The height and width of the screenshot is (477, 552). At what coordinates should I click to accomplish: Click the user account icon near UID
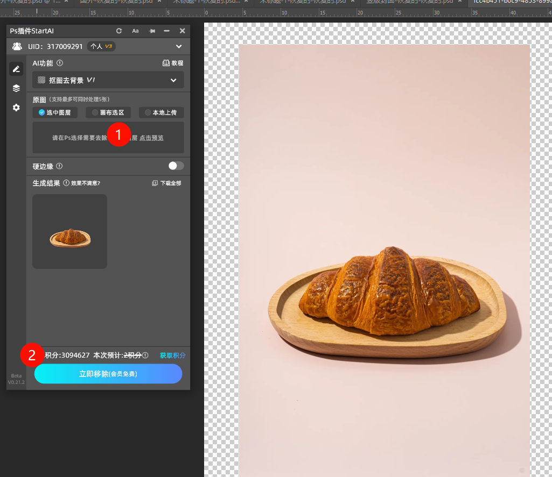(17, 47)
